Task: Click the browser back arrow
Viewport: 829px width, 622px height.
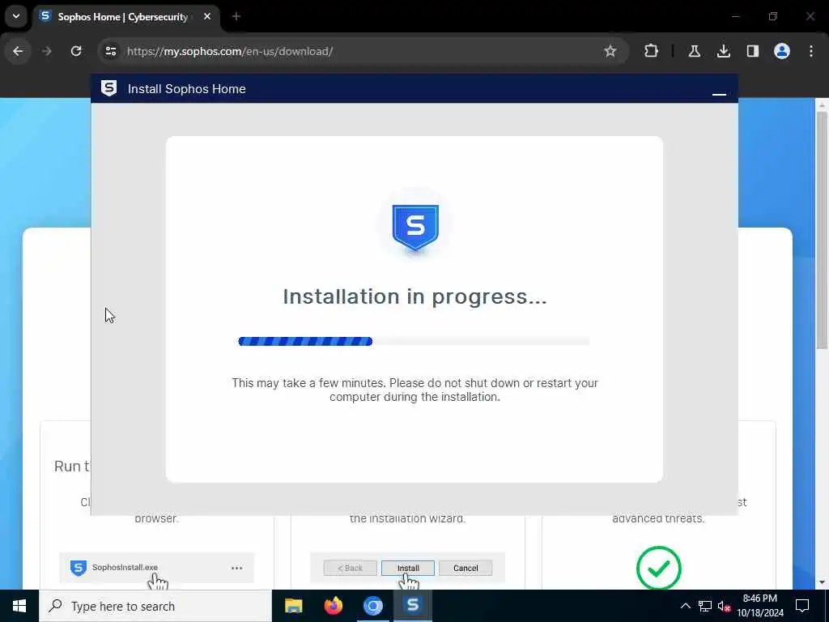Action: point(18,51)
